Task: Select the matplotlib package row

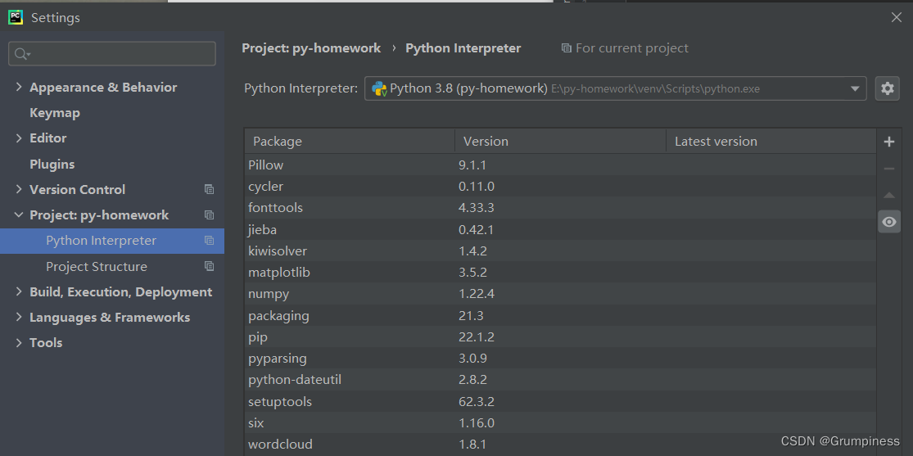Action: (560, 273)
